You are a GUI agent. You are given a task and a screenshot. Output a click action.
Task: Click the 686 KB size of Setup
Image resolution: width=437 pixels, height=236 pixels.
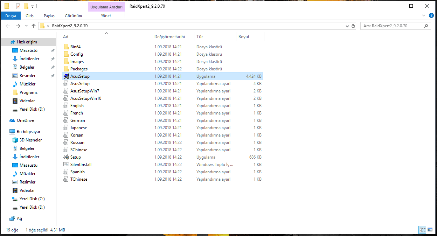[x=255, y=157]
